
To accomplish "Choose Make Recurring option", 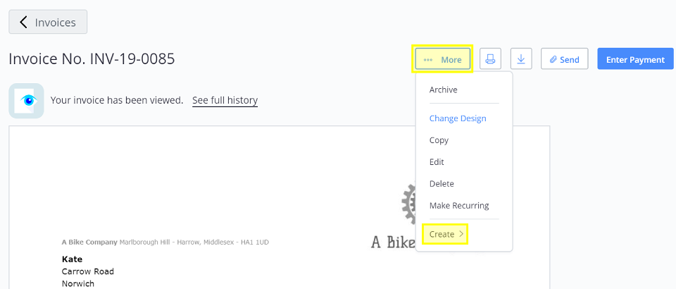I will pyautogui.click(x=459, y=205).
